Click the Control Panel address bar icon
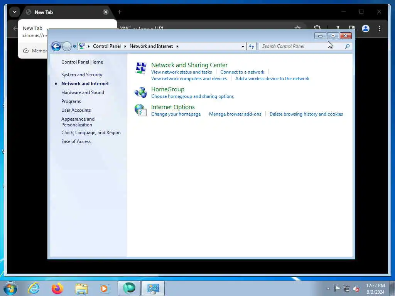This screenshot has width=395, height=296. tap(82, 46)
